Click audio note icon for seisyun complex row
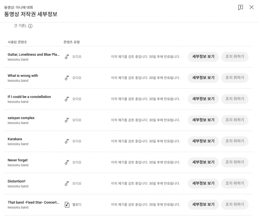Viewport: 259px width, 217px height. coord(67,120)
